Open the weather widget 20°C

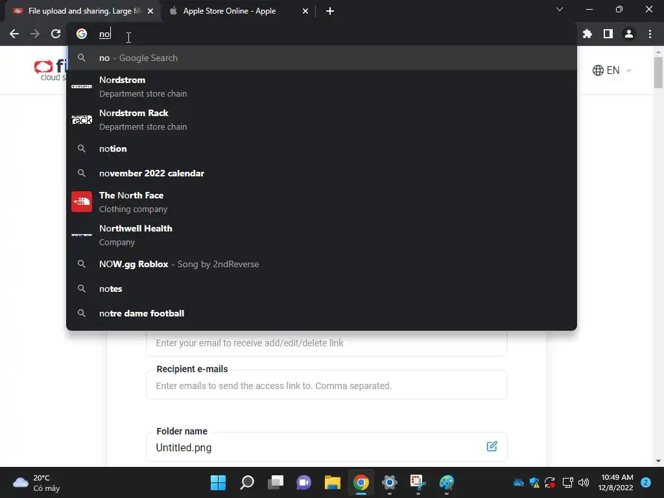pyautogui.click(x=36, y=482)
